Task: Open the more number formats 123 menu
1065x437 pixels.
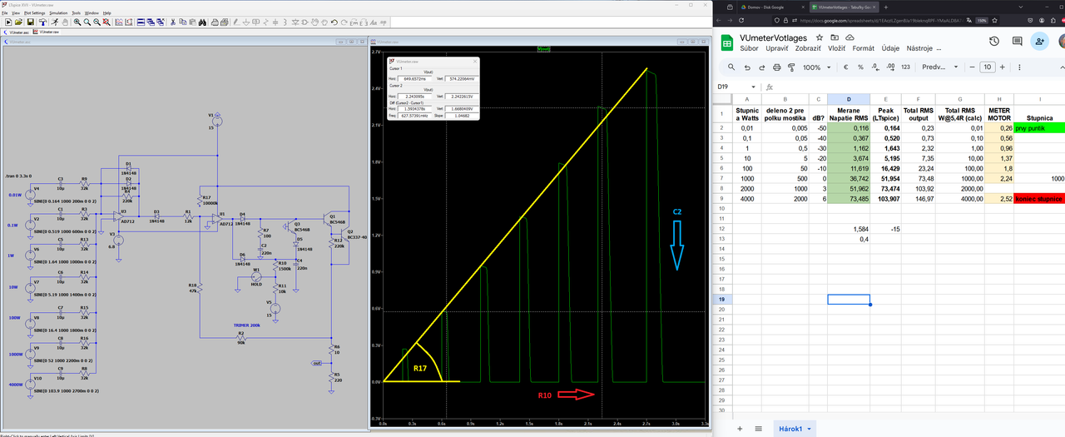Action: point(905,67)
